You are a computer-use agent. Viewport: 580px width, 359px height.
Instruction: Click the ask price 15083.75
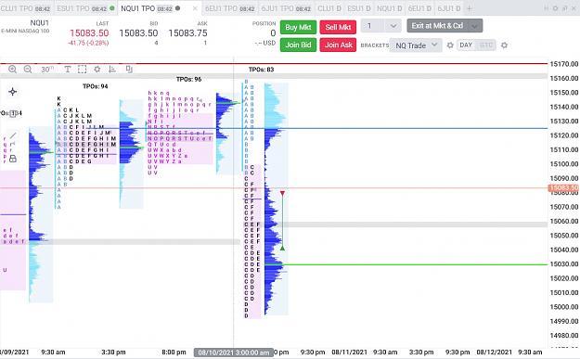point(187,32)
